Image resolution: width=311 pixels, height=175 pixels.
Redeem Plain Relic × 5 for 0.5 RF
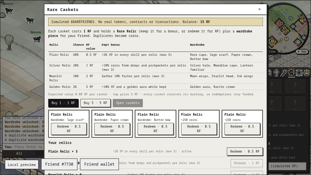click(x=245, y=152)
